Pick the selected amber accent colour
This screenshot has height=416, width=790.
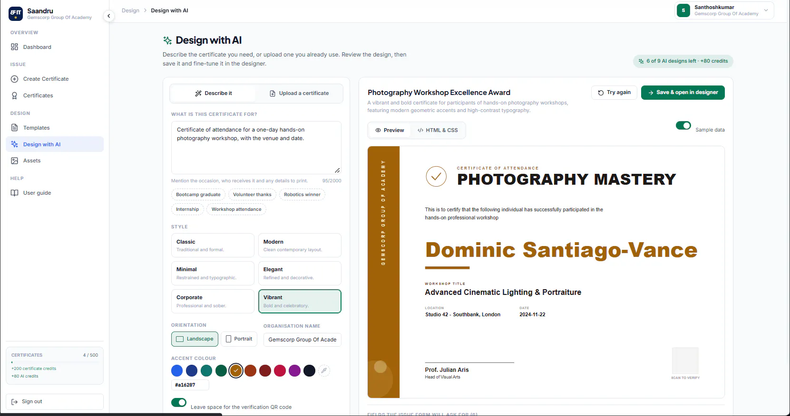pos(236,371)
